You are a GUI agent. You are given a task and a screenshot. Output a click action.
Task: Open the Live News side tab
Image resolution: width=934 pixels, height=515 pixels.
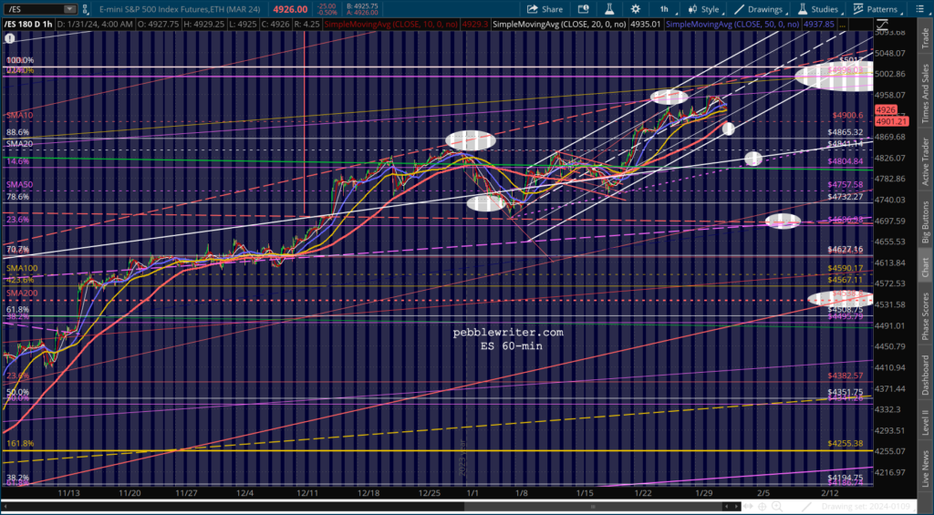coord(926,468)
